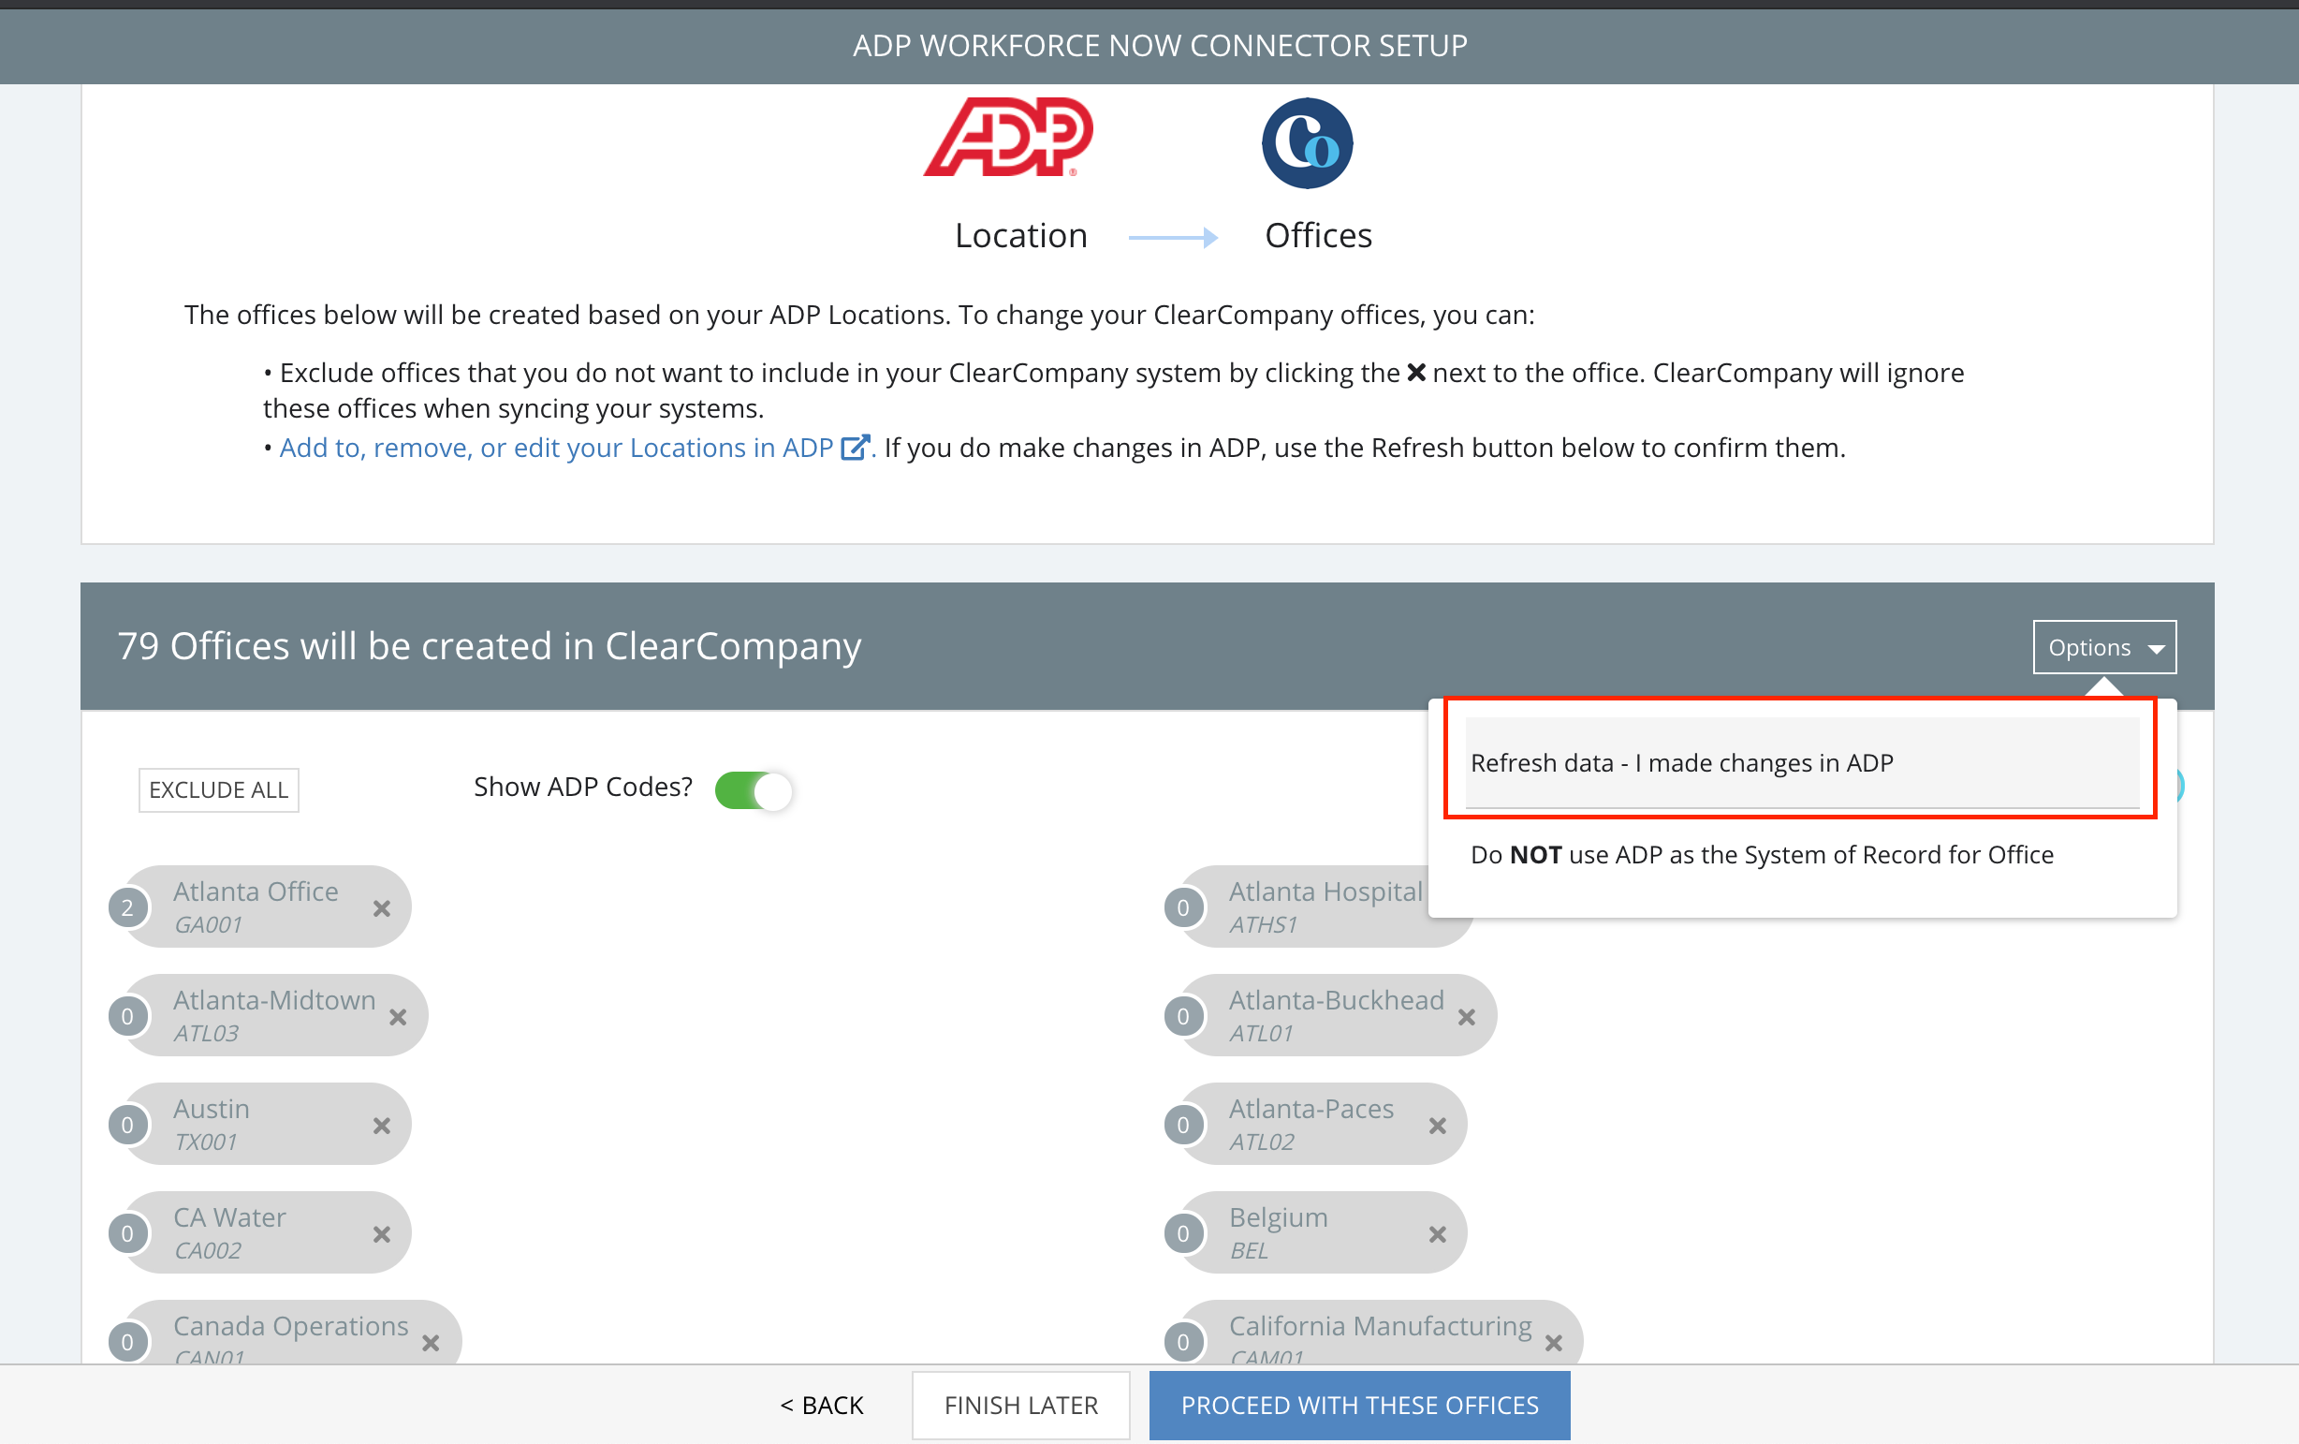The width and height of the screenshot is (2299, 1444).
Task: Exclude CA Water office via X icon
Action: click(x=382, y=1235)
